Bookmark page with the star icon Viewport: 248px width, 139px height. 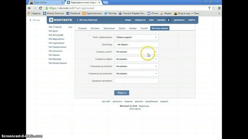coord(214,8)
